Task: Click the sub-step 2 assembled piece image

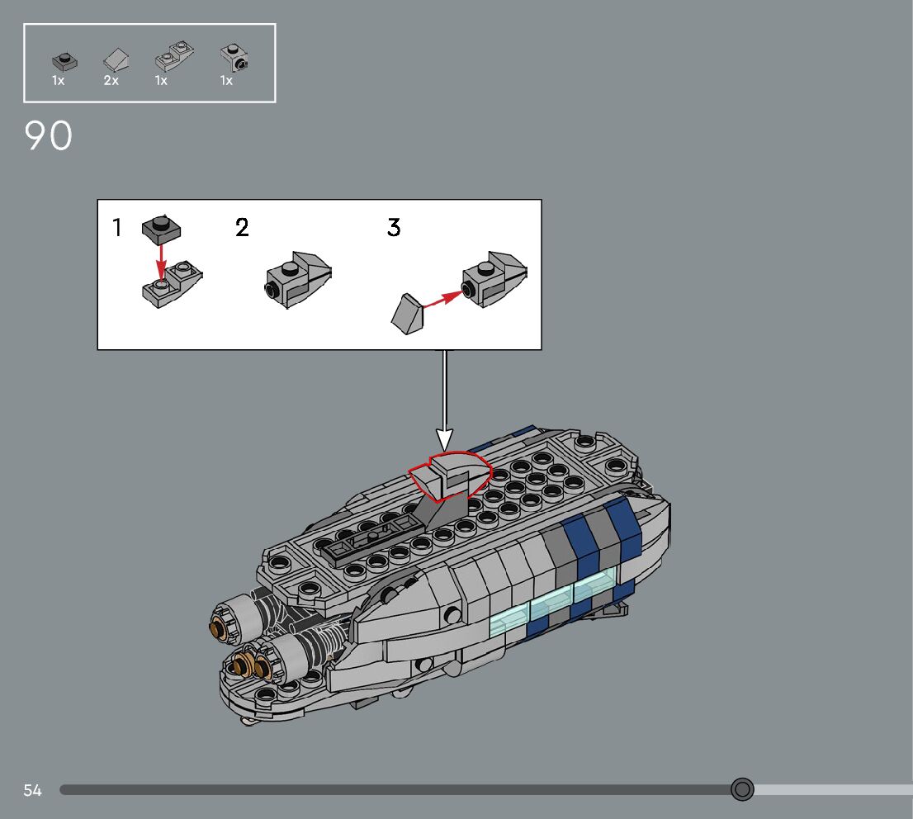Action: [x=298, y=278]
